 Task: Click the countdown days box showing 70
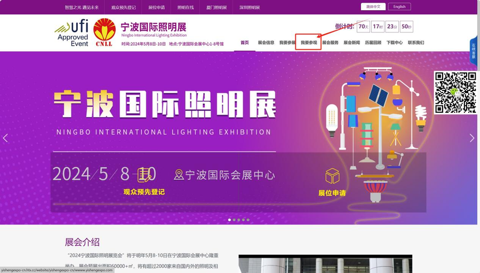[363, 27]
